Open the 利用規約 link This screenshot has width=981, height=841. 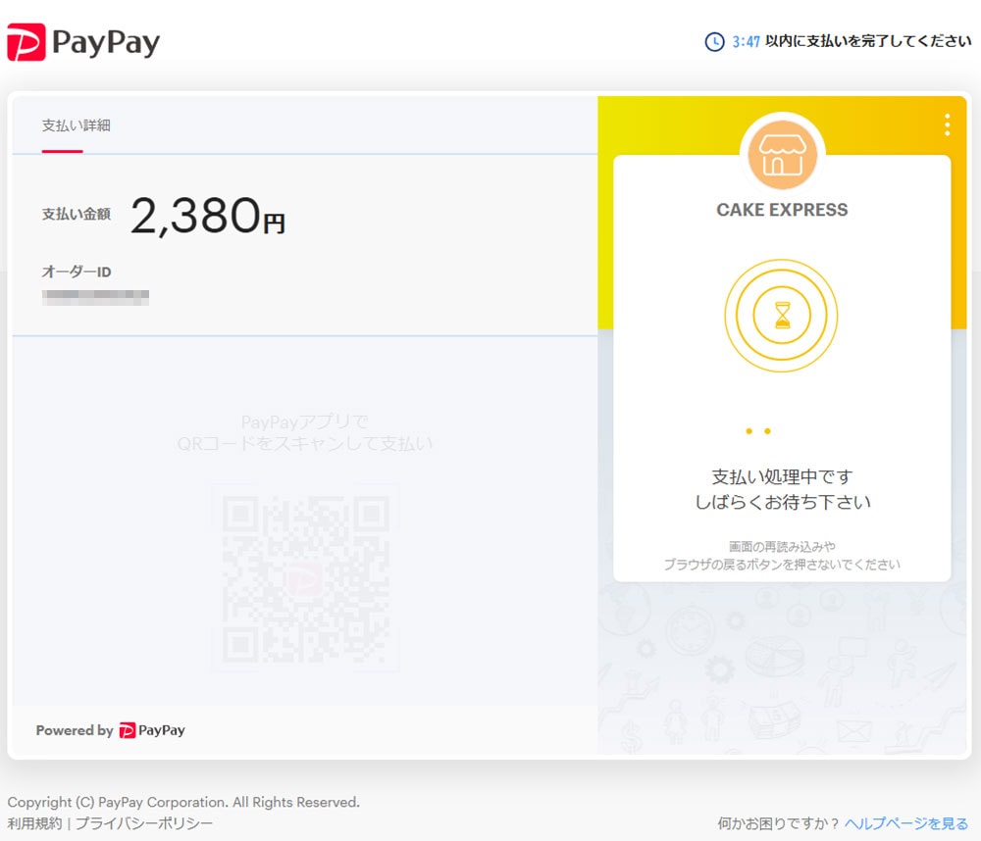(34, 823)
